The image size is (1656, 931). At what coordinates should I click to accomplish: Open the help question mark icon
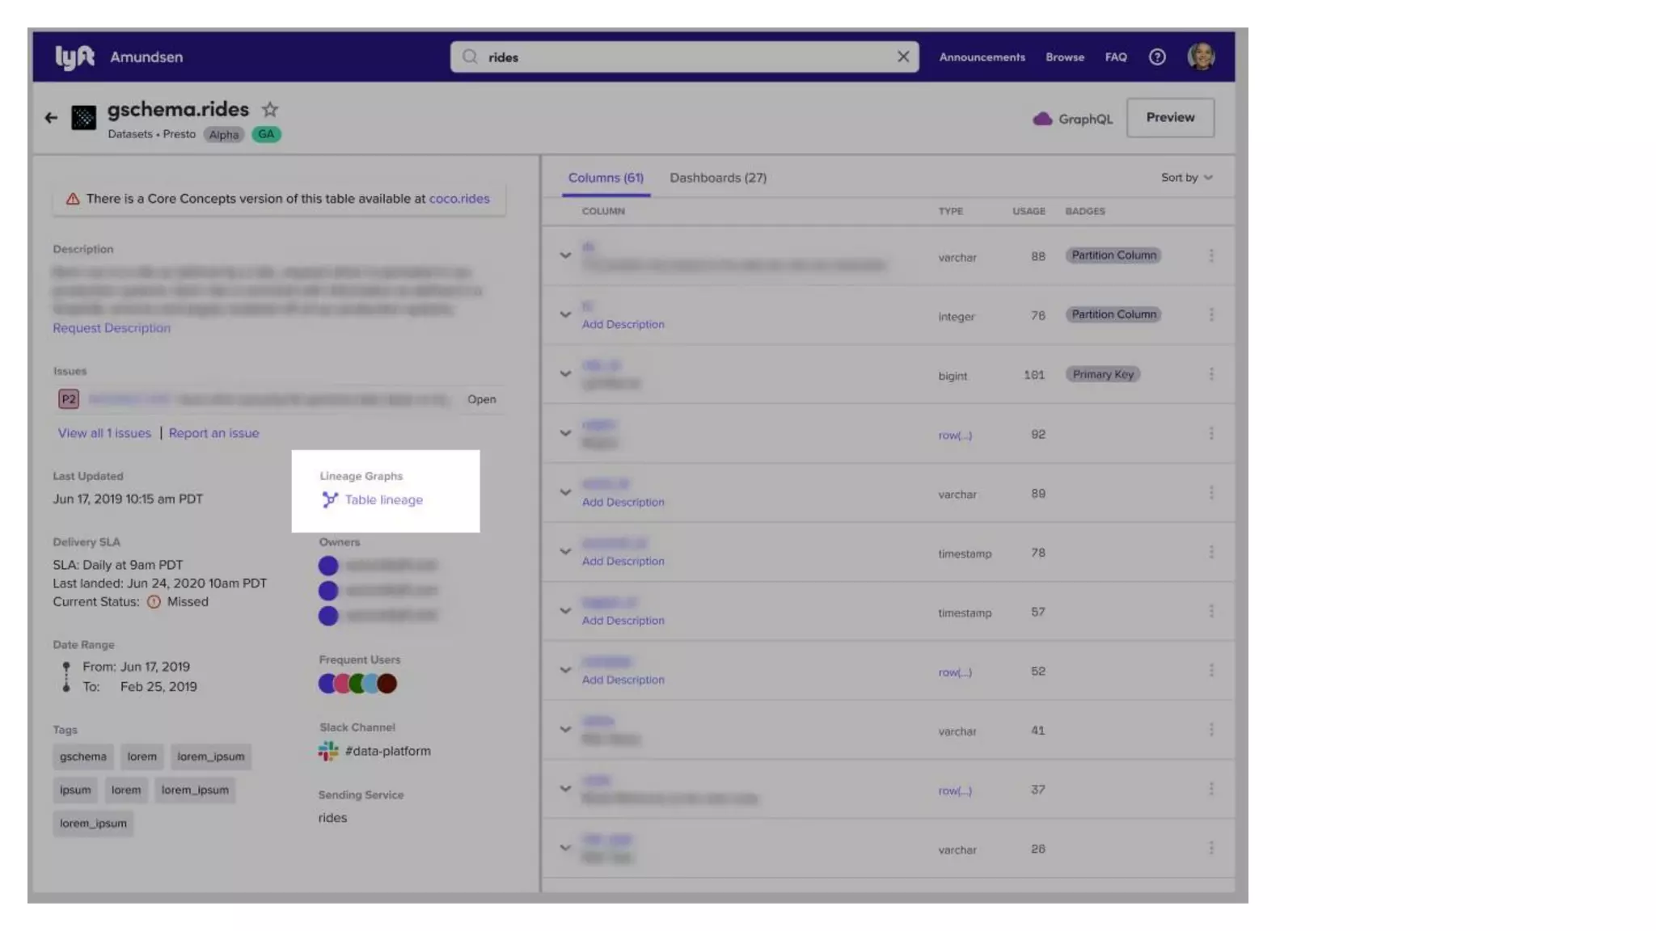pos(1157,57)
